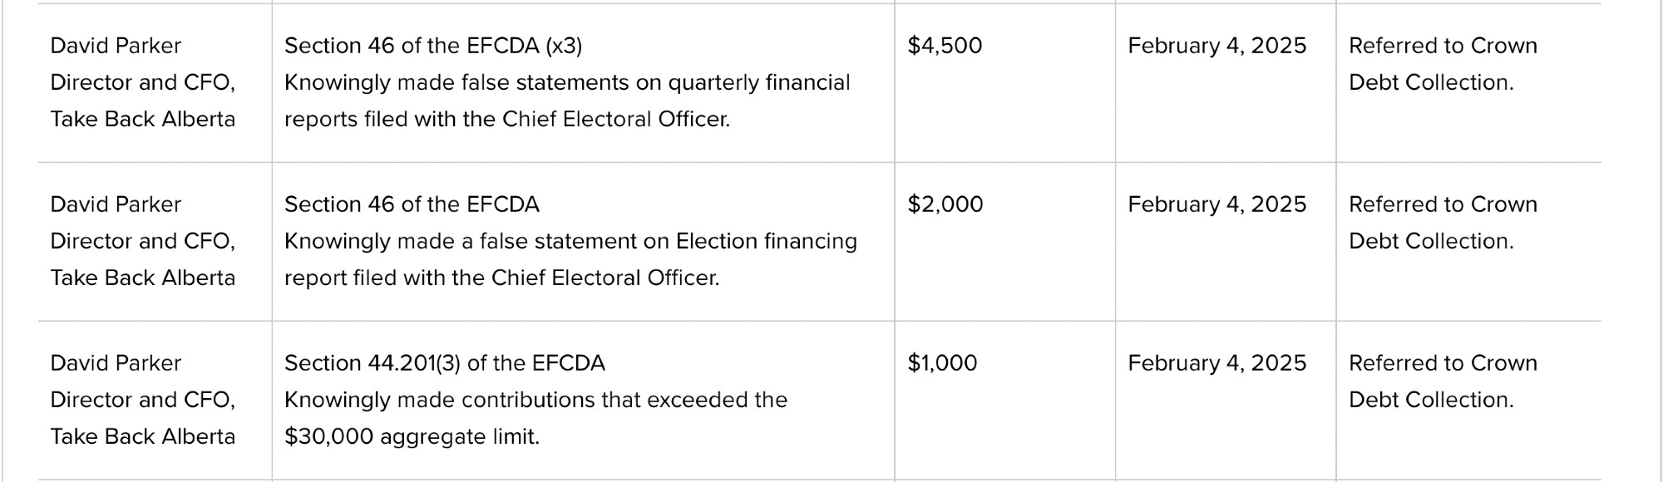Click the $2,000 penalty amount

[x=945, y=204]
